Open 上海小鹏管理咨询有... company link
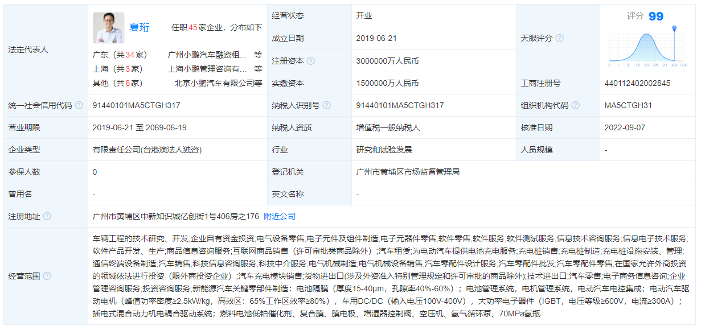This screenshot has height=330, width=701. click(207, 69)
